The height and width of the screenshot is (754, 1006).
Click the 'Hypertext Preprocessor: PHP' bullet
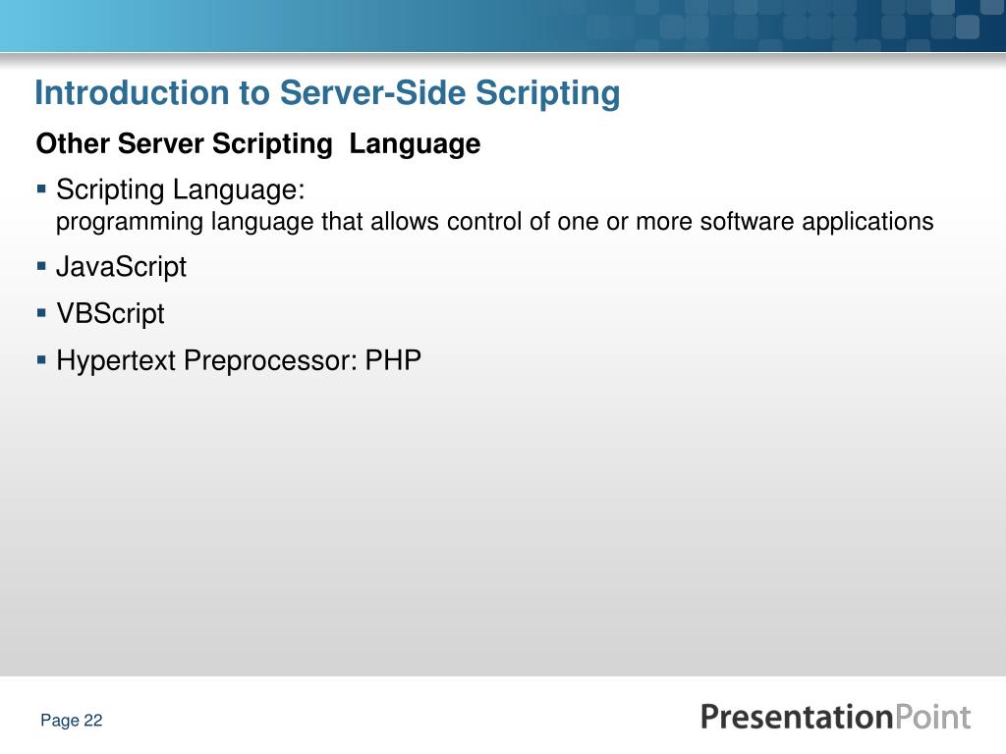coord(239,361)
